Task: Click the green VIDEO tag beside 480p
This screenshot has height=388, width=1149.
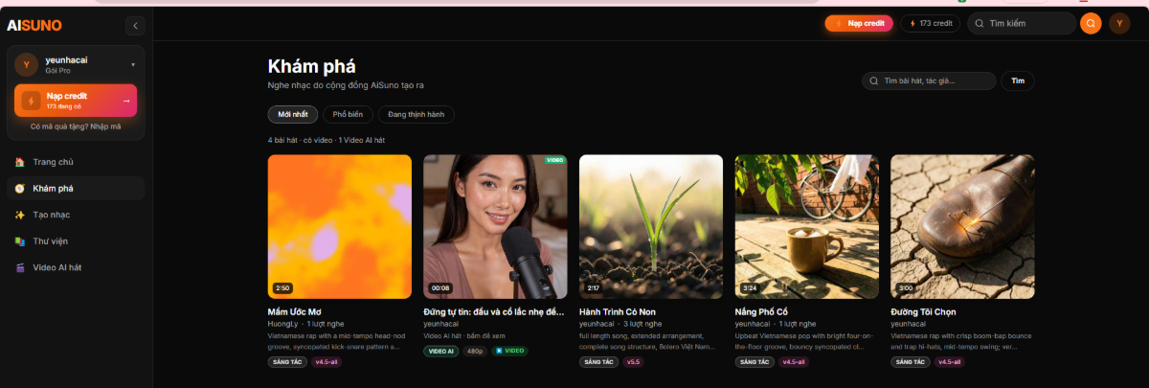Action: point(510,352)
